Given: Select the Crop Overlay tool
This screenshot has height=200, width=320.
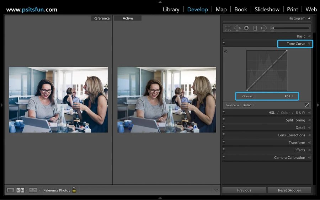Looking at the screenshot, I should [228, 28].
